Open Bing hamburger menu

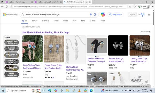[x=149, y=14]
